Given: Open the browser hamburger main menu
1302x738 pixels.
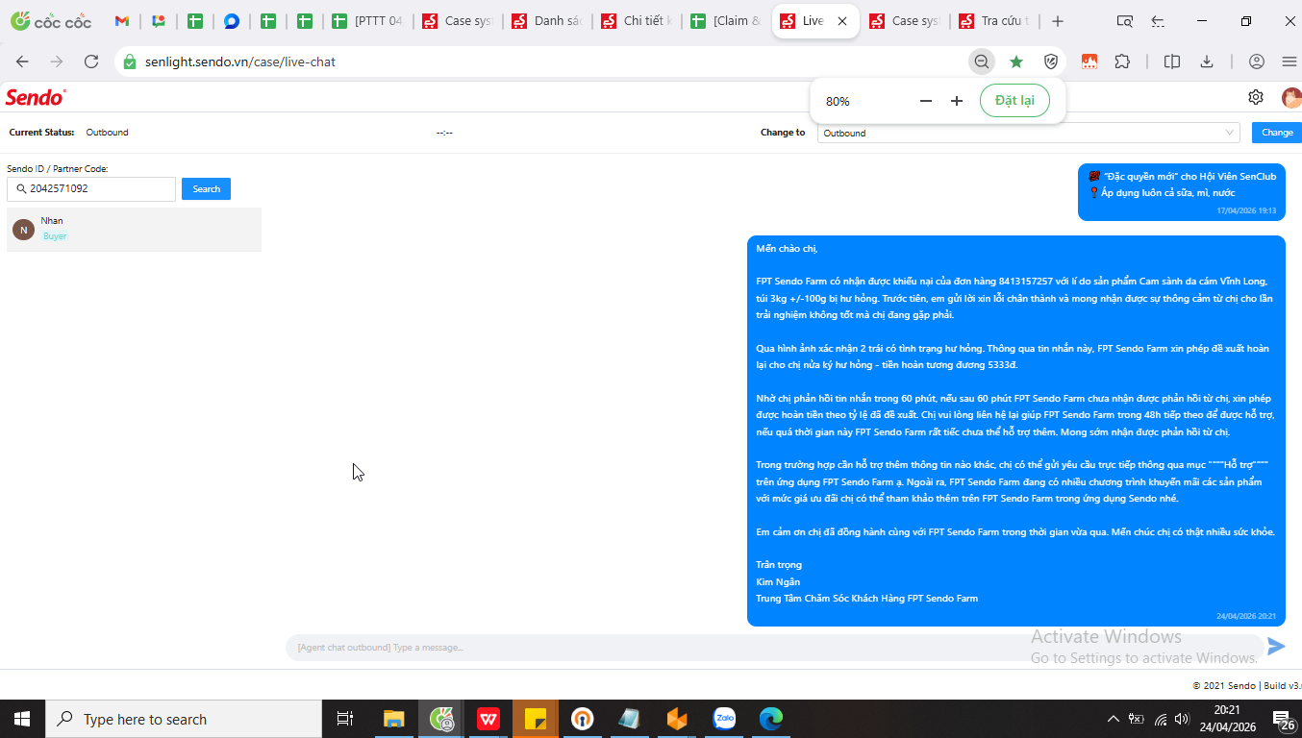Looking at the screenshot, I should pyautogui.click(x=1289, y=61).
